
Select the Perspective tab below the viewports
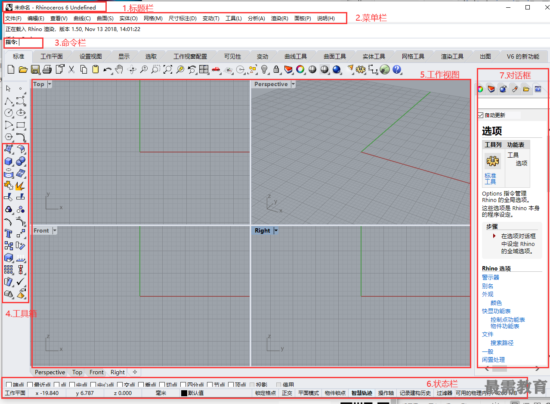(x=50, y=372)
